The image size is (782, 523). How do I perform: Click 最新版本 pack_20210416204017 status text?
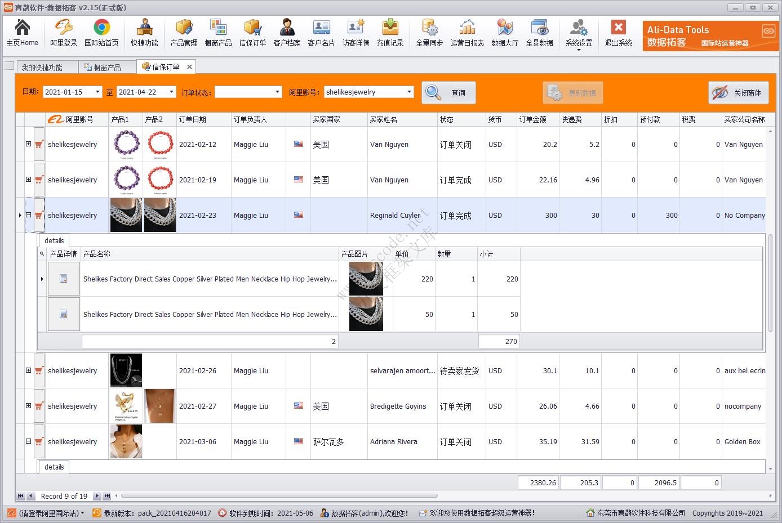pos(152,513)
